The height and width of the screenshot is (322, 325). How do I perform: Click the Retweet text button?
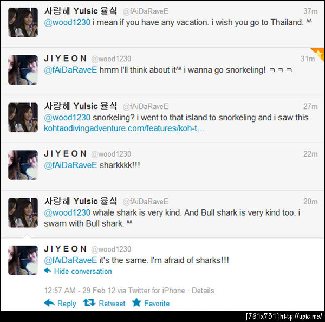click(x=112, y=304)
